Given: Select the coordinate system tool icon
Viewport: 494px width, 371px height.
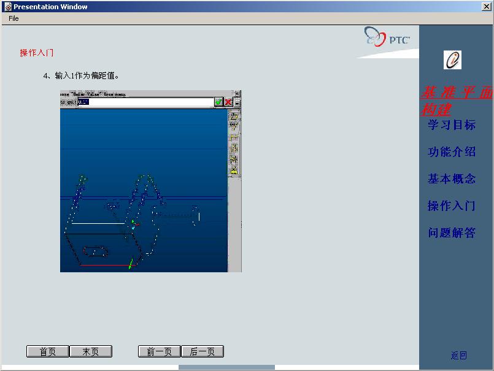Looking at the screenshot, I should click(x=234, y=159).
